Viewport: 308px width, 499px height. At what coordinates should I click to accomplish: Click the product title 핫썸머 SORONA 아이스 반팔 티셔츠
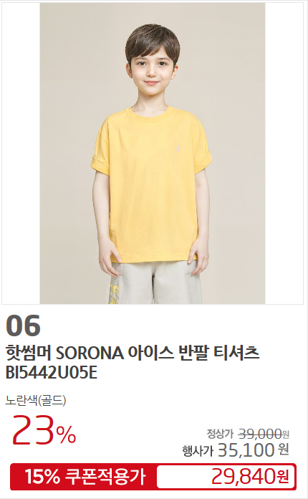coord(133,353)
